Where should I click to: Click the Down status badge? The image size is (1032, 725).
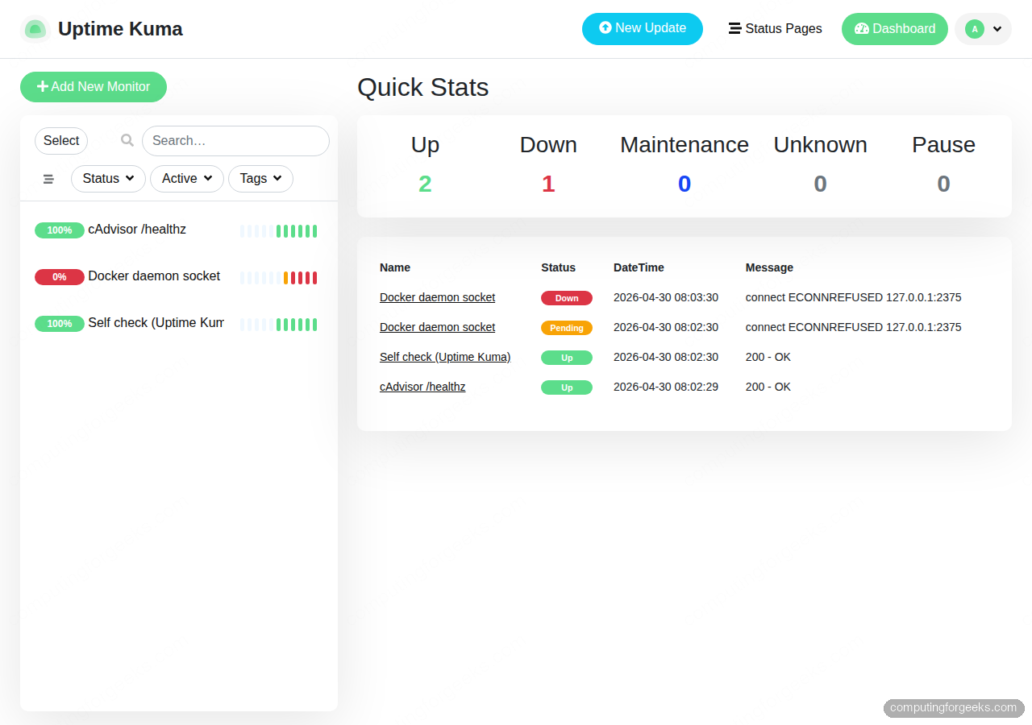pos(567,298)
